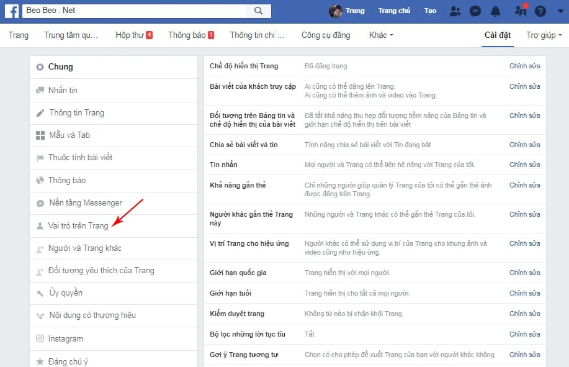Open the Messenger chat icon

point(475,11)
